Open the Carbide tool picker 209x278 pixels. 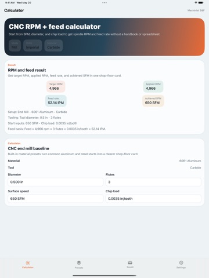[x=196, y=168]
